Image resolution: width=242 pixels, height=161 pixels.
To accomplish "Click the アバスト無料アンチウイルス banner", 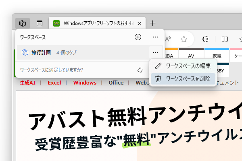I will pos(129,126).
